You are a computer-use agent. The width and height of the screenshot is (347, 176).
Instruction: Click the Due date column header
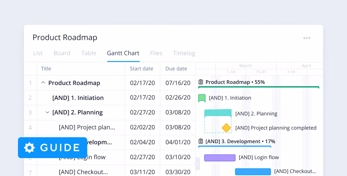[176, 69]
